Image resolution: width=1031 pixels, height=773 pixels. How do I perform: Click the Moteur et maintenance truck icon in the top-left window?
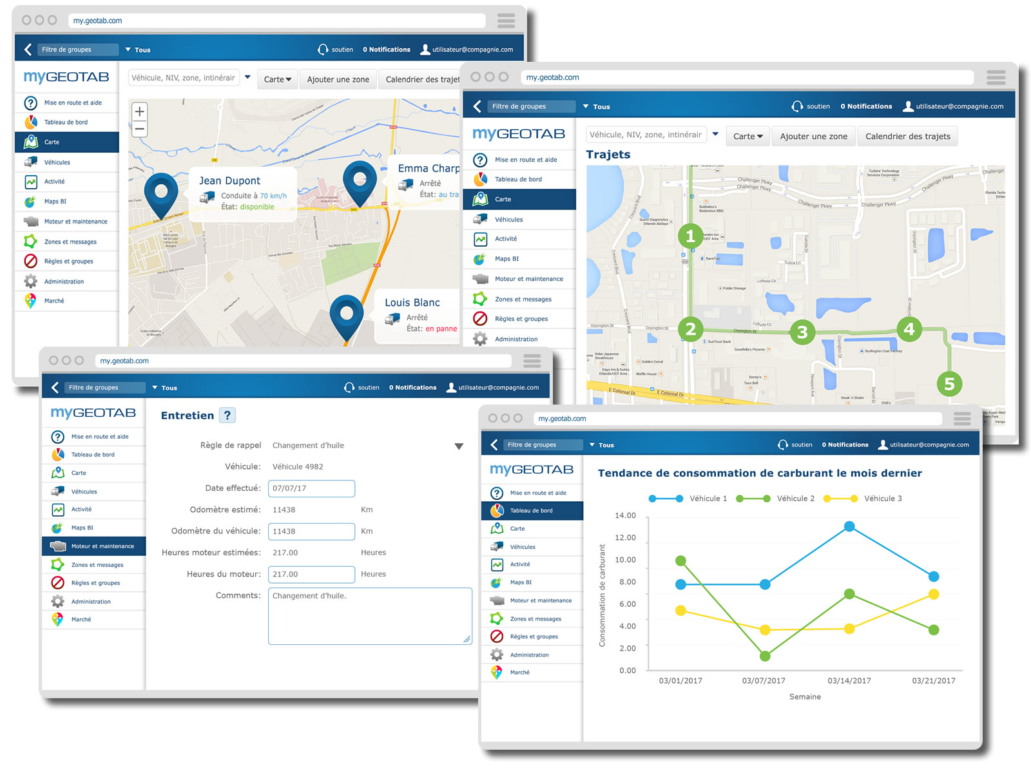[31, 222]
